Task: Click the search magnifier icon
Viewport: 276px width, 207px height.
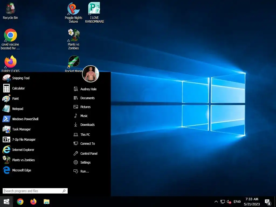Action: point(64,191)
